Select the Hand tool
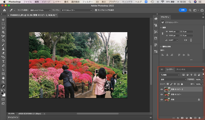This screenshot has width=205, height=120. click(3, 78)
